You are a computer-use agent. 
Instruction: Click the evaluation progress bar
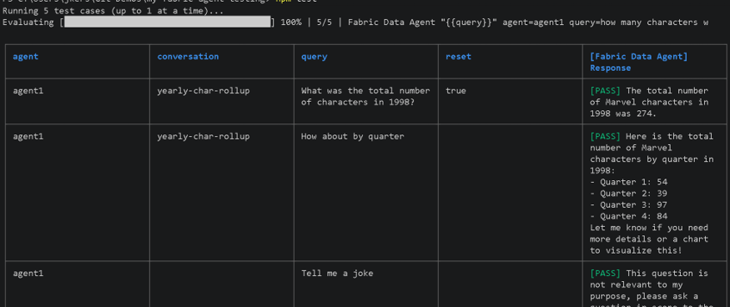tap(168, 22)
